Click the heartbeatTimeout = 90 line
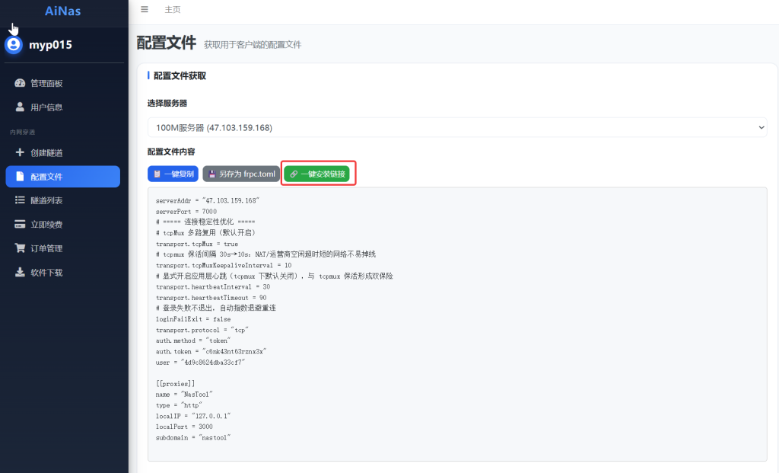The height and width of the screenshot is (473, 779). coord(211,297)
